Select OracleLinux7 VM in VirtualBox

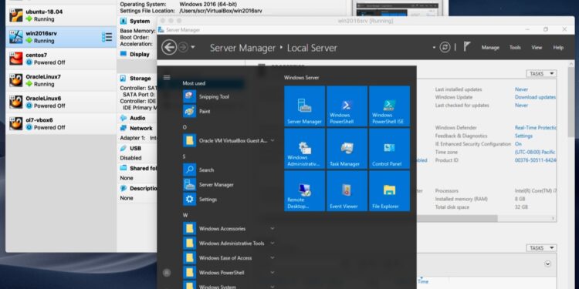(x=61, y=80)
